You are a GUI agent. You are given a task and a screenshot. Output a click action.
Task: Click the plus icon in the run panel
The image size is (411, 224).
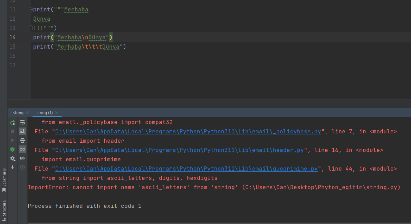[x=12, y=167]
